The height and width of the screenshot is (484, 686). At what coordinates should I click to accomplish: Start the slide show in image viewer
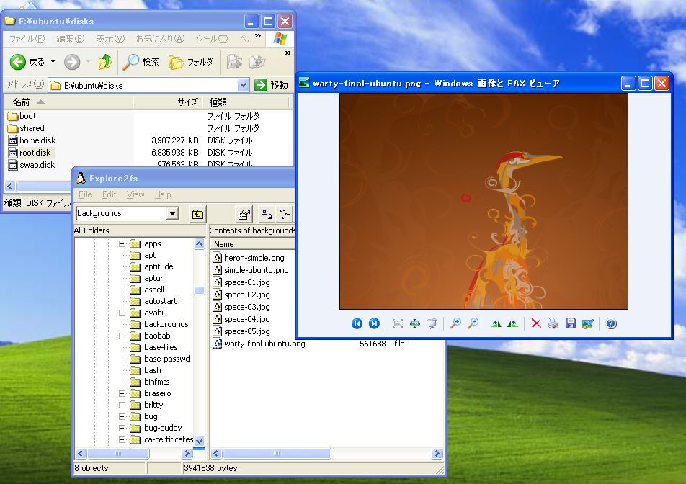tap(432, 323)
